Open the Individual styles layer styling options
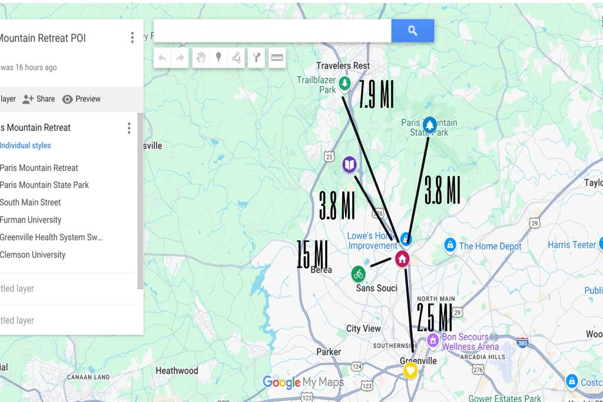 25,145
